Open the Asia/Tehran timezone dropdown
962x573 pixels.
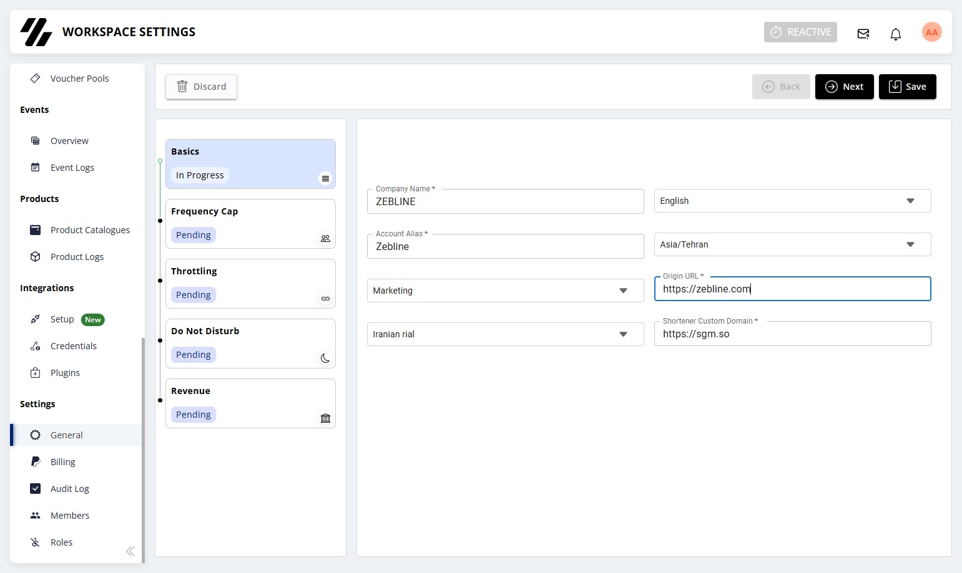792,244
